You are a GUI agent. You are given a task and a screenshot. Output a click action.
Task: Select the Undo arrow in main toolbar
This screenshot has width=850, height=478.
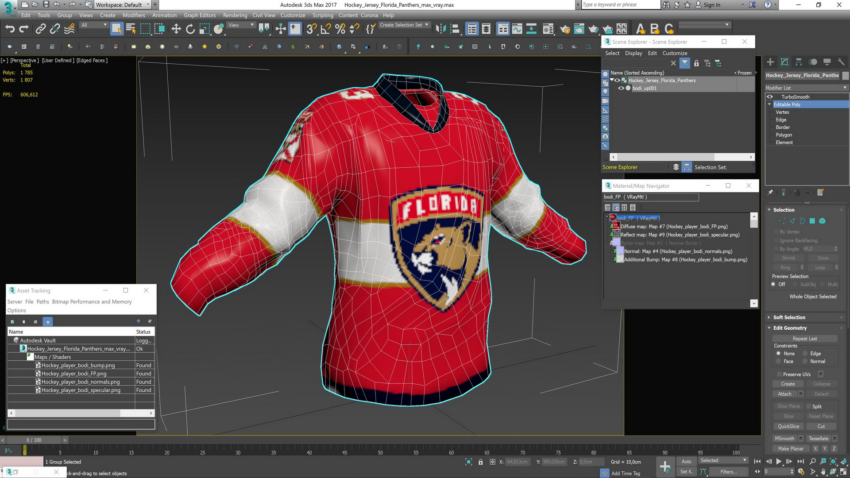tap(10, 29)
